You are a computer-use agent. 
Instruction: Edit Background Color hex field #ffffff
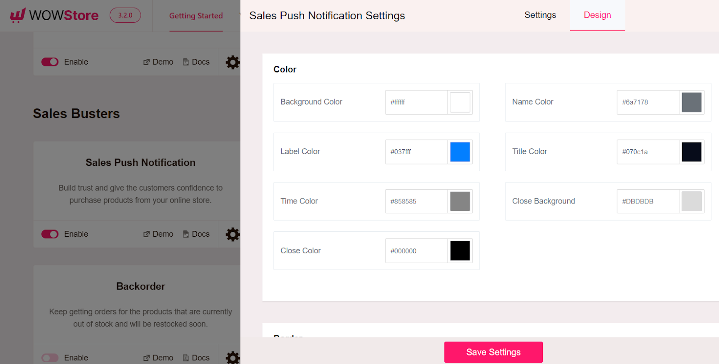(416, 102)
